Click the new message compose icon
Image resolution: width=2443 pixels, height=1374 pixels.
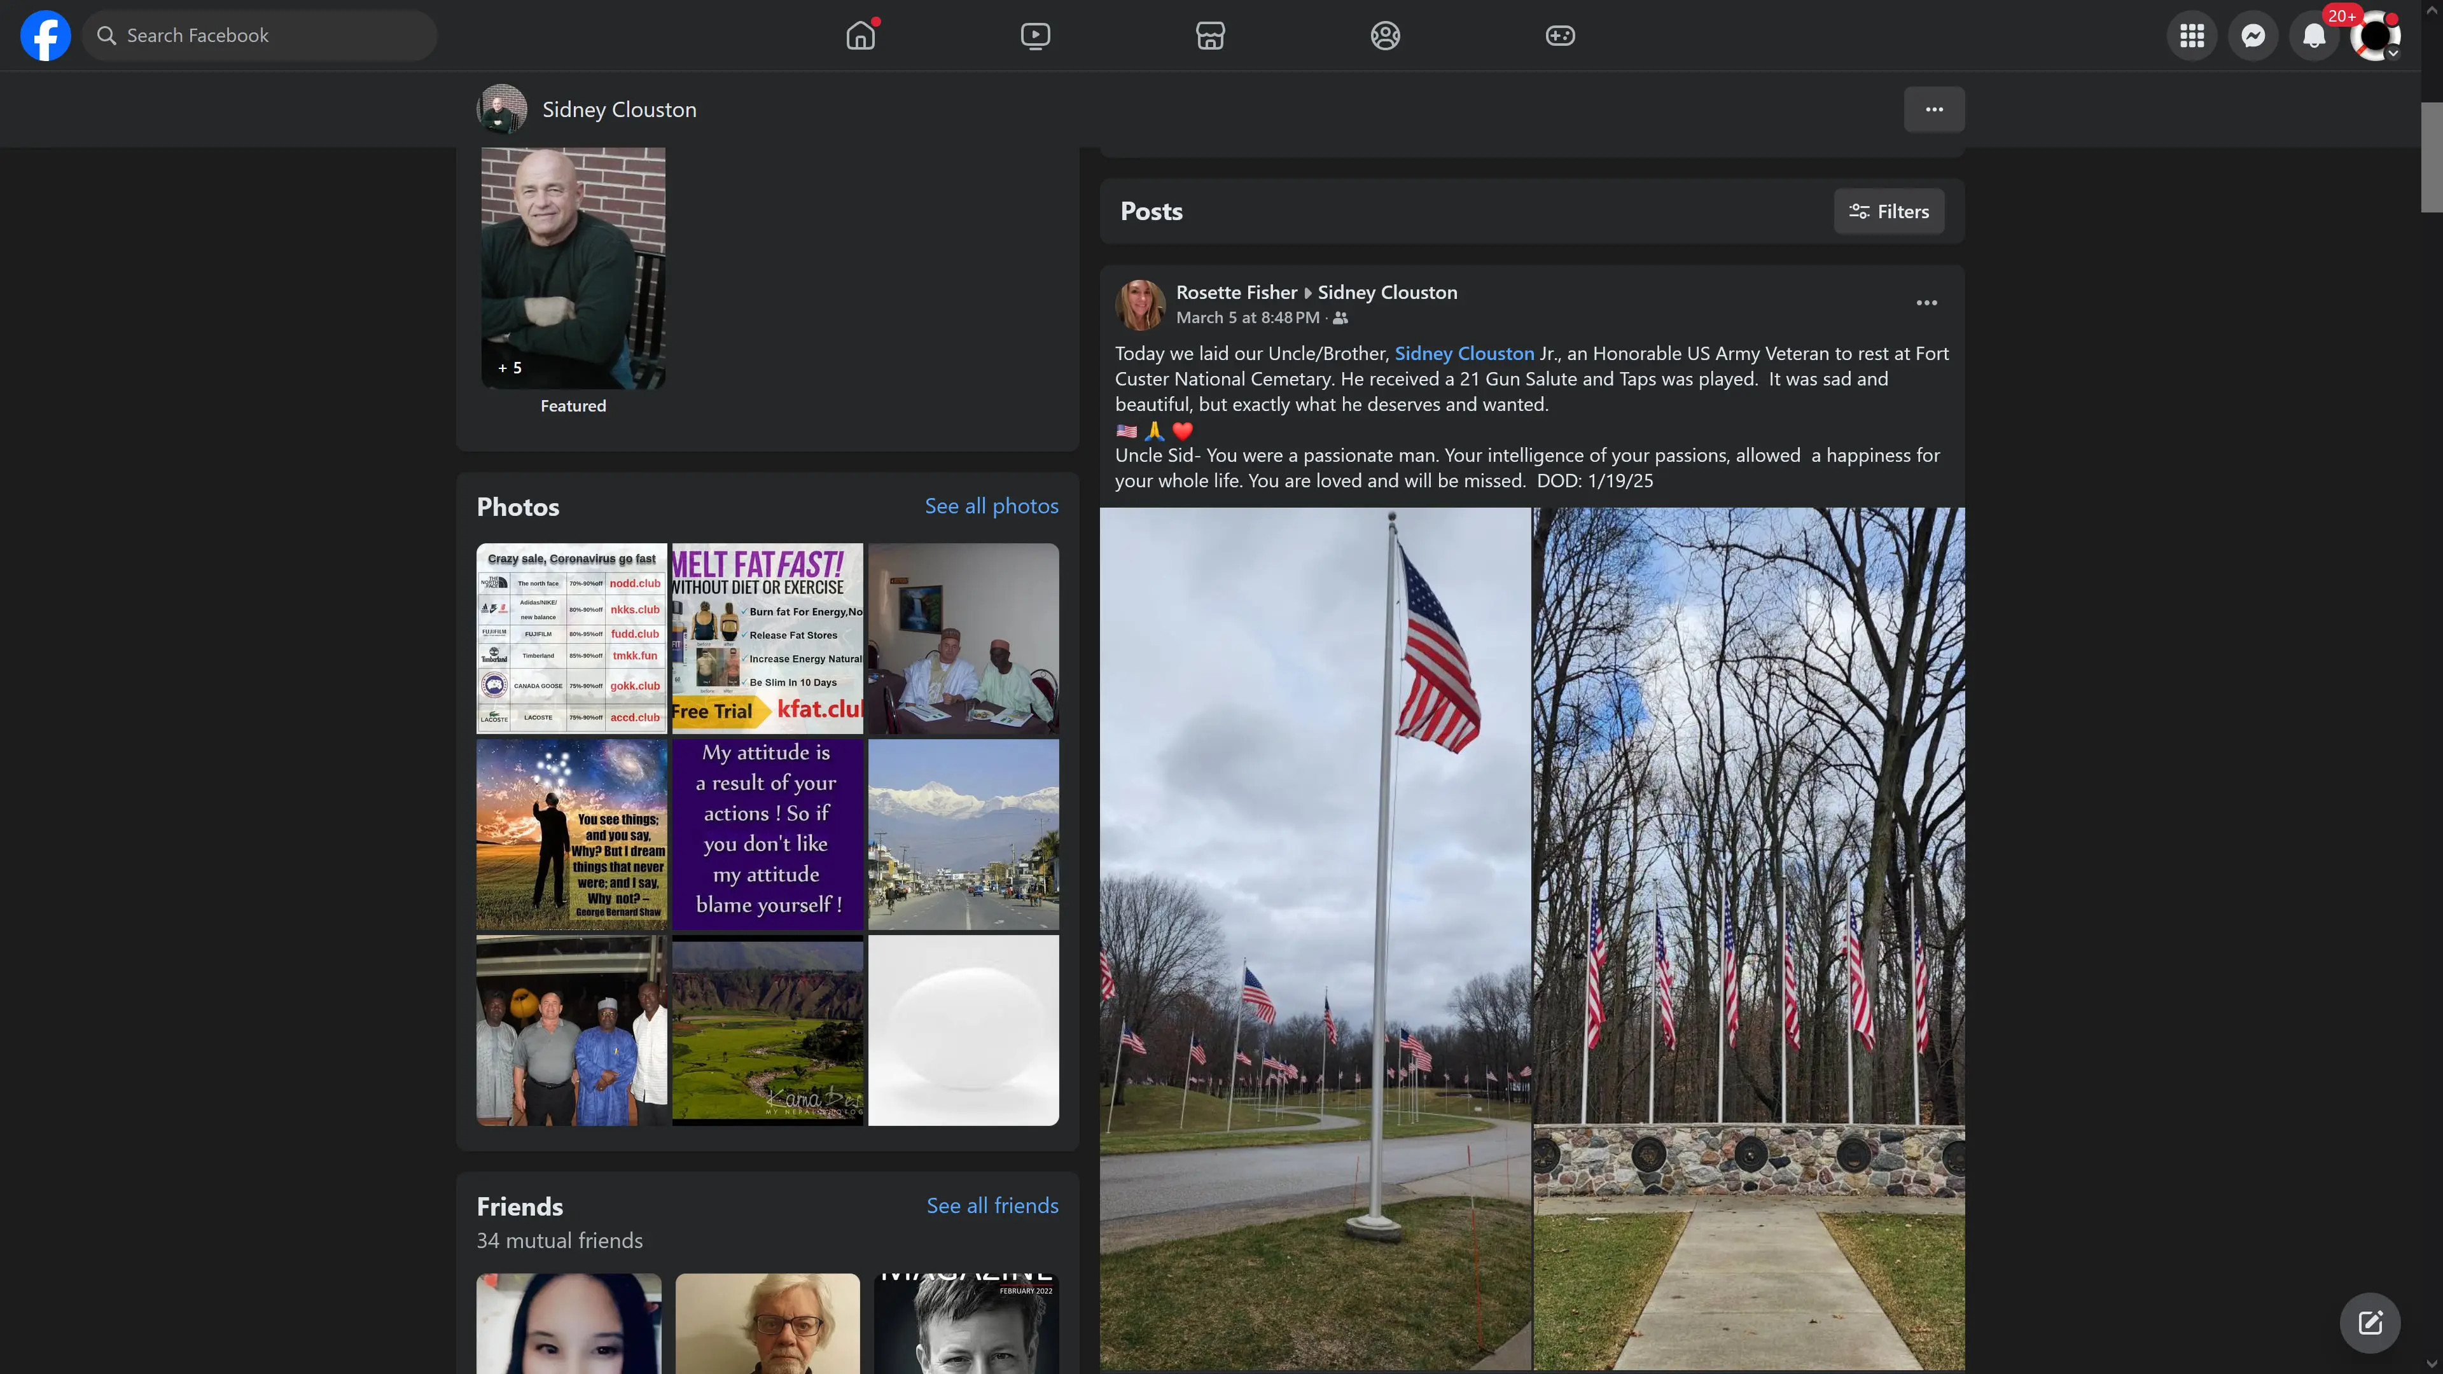pyautogui.click(x=2369, y=1322)
